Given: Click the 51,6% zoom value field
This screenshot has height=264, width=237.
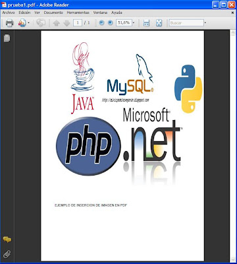Looking at the screenshot, I should (124, 22).
